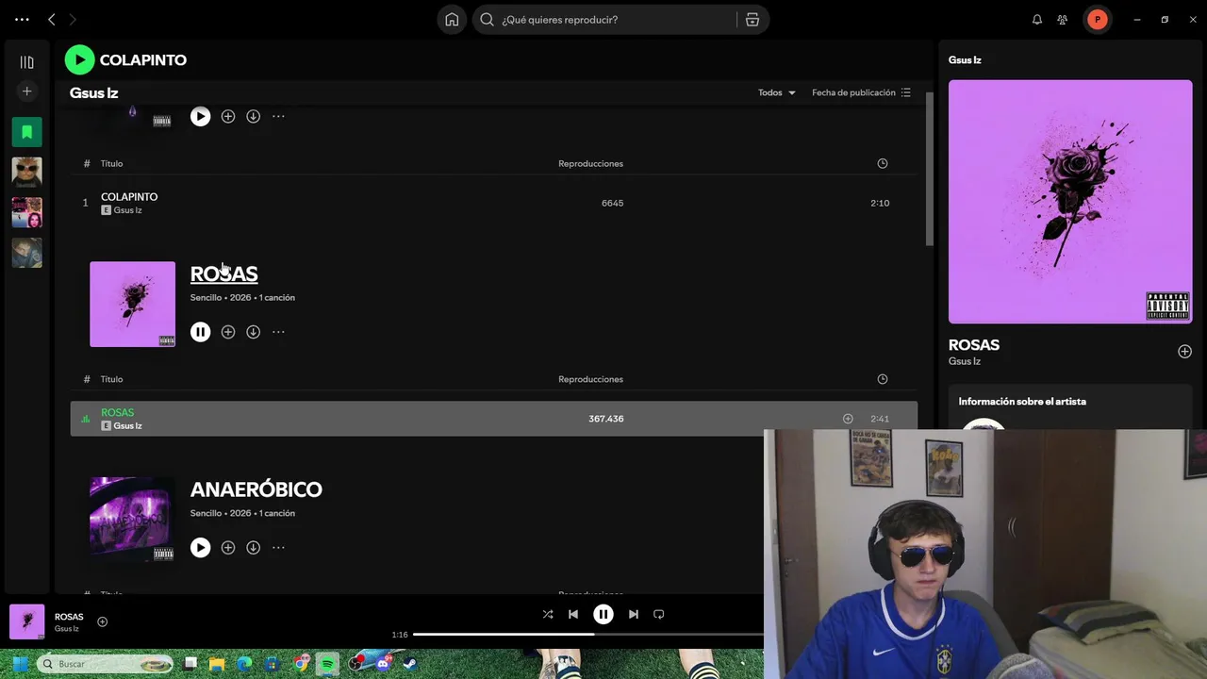Add the ROSAS track to Liked Songs
This screenshot has height=679, width=1207.
pyautogui.click(x=848, y=419)
